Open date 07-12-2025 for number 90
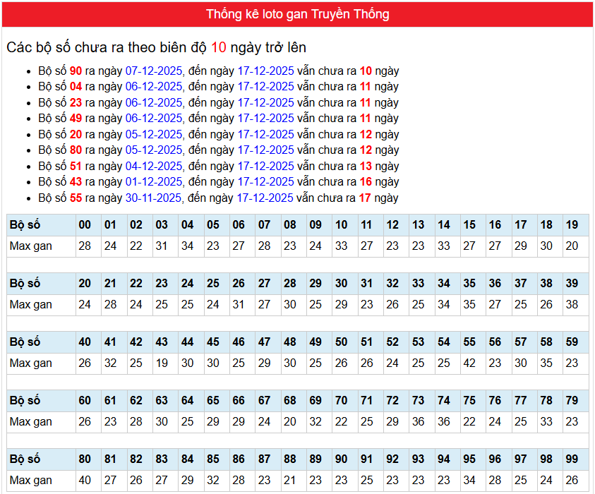Viewport: 595px width, 494px height. coord(154,71)
